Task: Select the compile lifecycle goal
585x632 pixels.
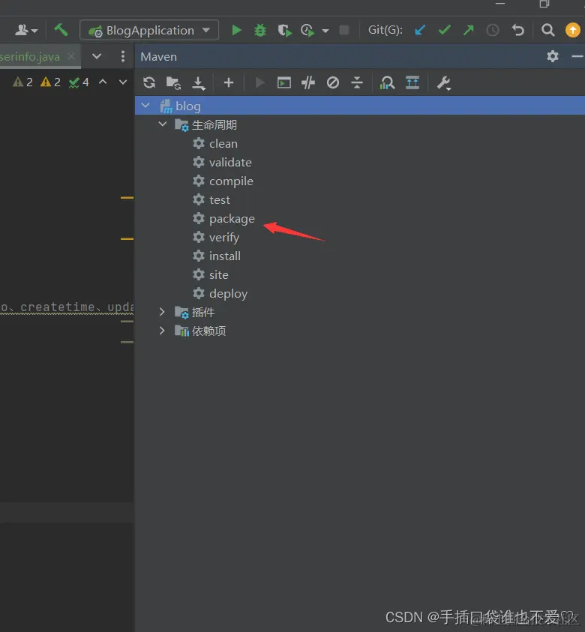Action: pyautogui.click(x=223, y=181)
